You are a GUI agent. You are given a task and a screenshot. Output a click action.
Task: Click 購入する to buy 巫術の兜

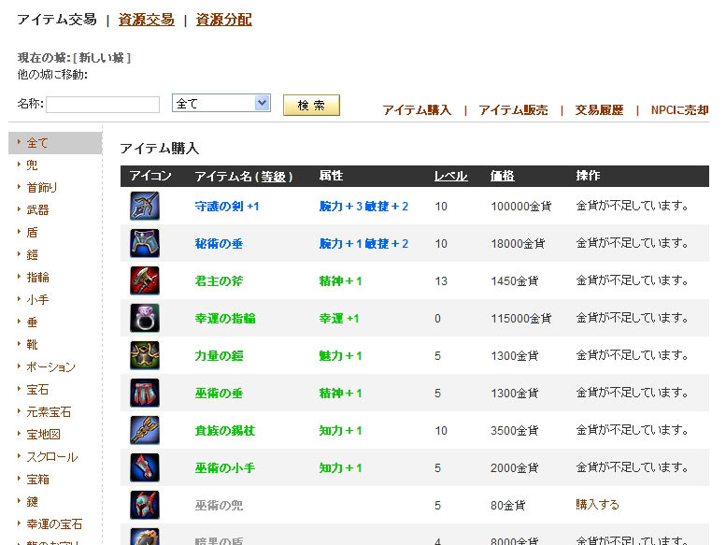(x=597, y=505)
